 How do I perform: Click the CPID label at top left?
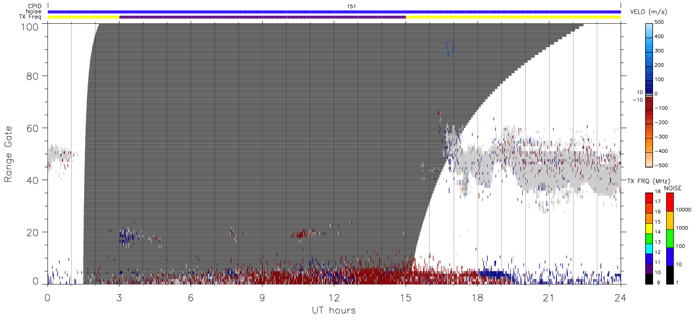(35, 6)
